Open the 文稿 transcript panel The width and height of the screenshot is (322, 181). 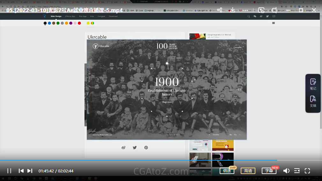[313, 101]
